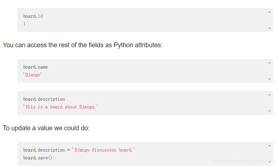The width and height of the screenshot is (278, 166).
Task: Click the standalone board.description code line
Action: point(44,99)
